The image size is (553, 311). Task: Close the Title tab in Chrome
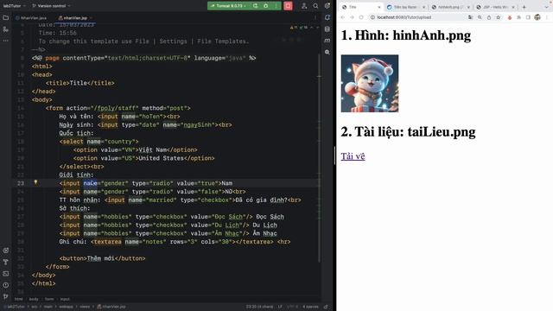[x=379, y=7]
